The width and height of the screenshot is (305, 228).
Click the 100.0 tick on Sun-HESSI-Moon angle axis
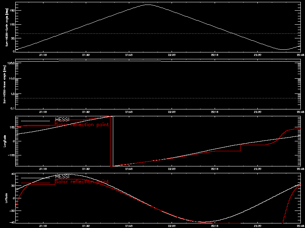click(x=10, y=63)
